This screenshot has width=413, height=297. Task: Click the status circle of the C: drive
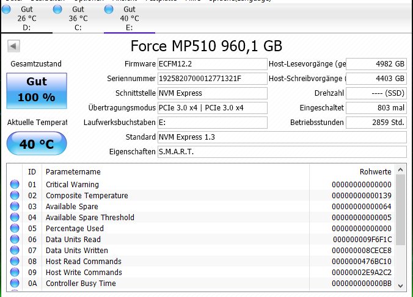[x=57, y=9]
